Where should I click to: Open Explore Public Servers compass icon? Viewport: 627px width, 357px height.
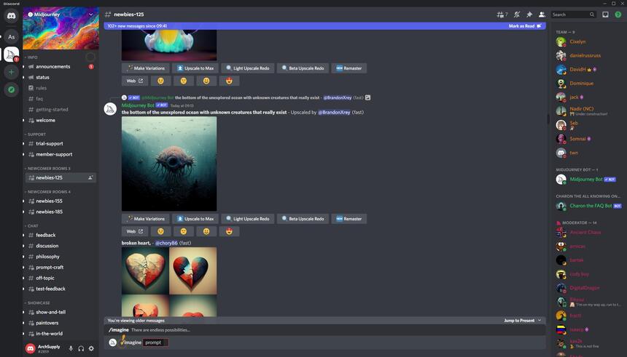[x=11, y=89]
